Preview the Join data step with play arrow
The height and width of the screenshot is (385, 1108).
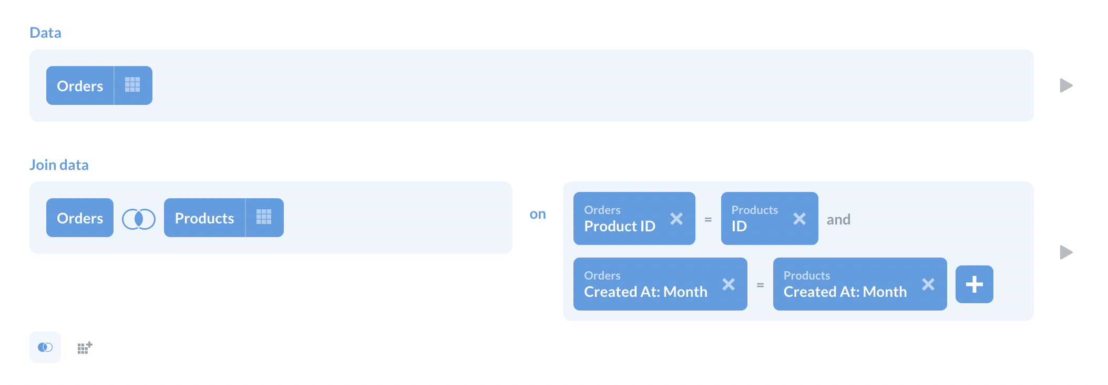(x=1066, y=252)
